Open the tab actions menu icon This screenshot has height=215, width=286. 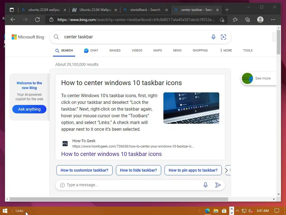coord(12,10)
